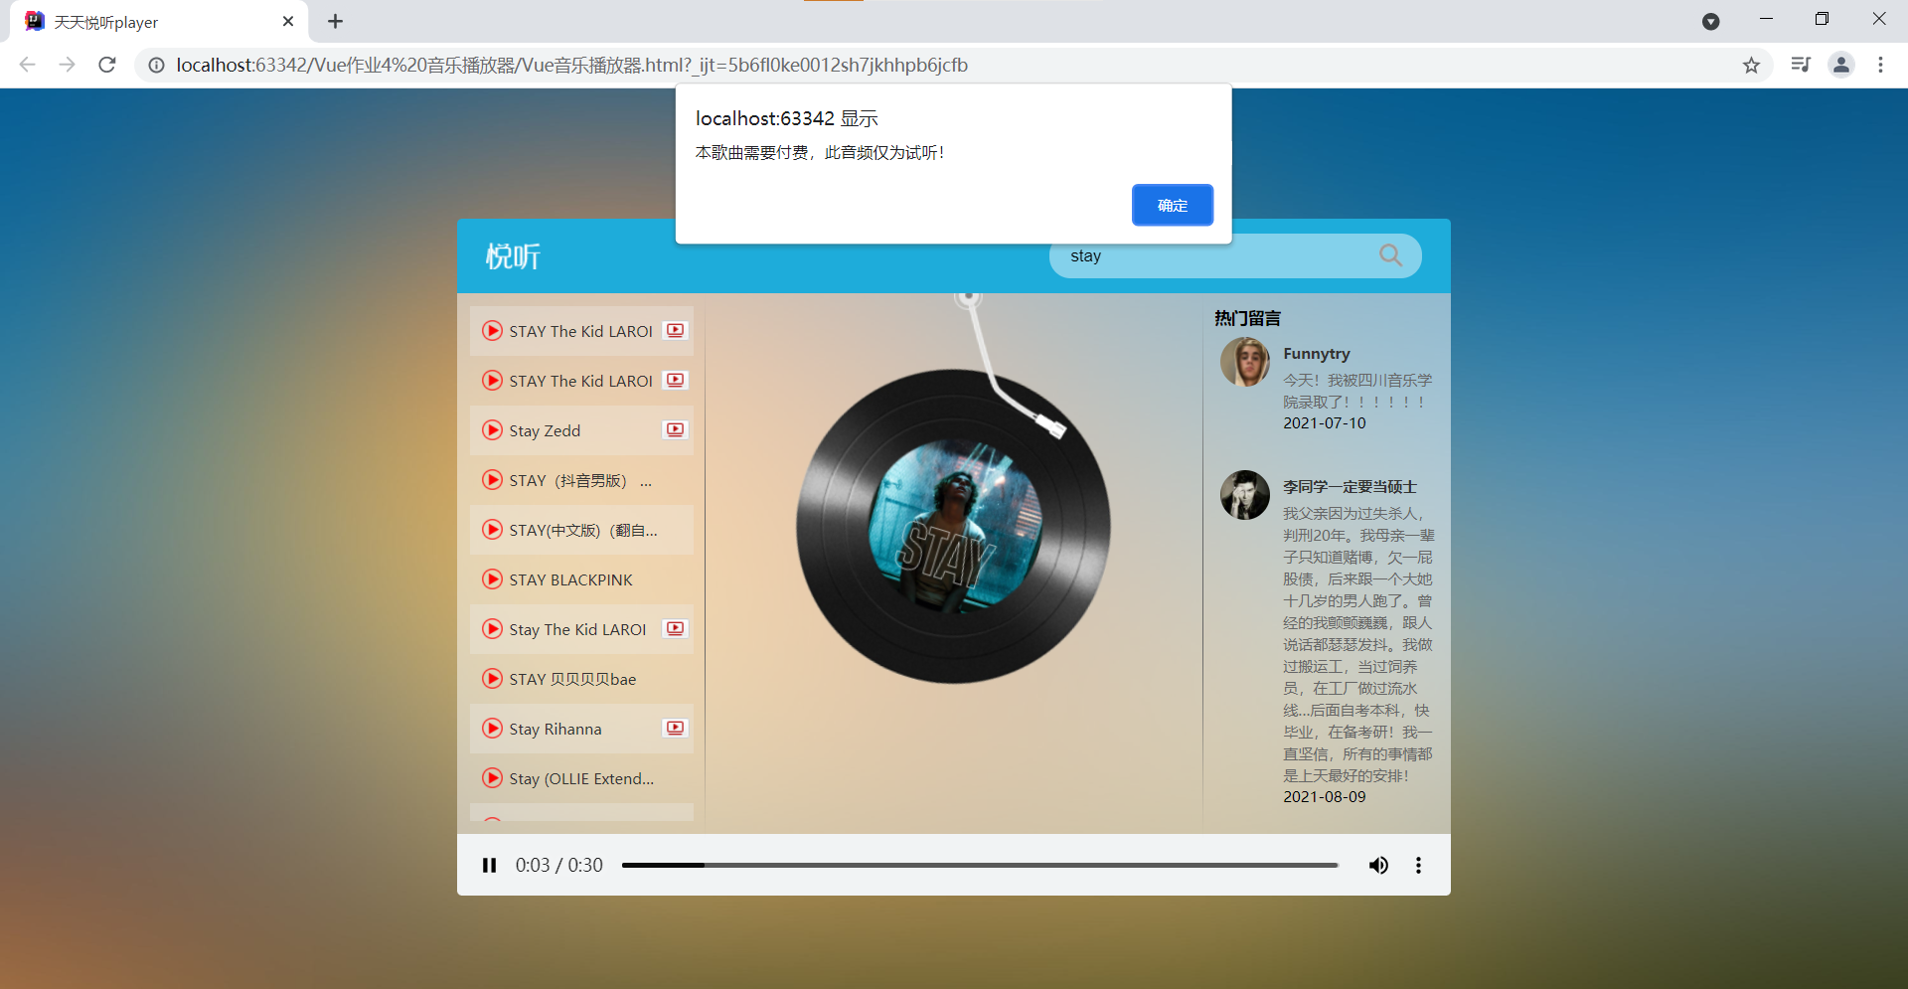The image size is (1908, 989).
Task: Open the browser media control icon
Action: tap(1800, 65)
